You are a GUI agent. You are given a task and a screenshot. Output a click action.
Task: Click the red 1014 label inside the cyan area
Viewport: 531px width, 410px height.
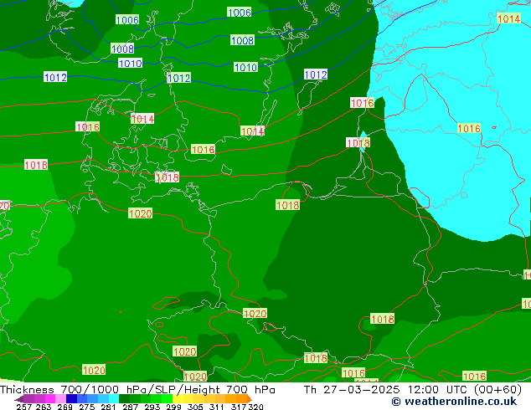[x=508, y=18]
